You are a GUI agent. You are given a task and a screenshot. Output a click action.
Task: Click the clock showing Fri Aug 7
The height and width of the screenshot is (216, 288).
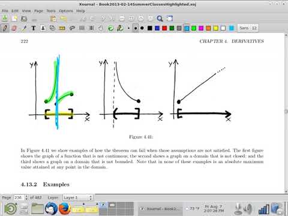[214, 209]
